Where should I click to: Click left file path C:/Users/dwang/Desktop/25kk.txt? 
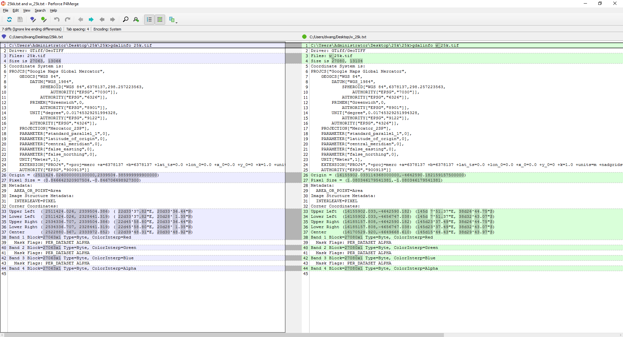[36, 37]
